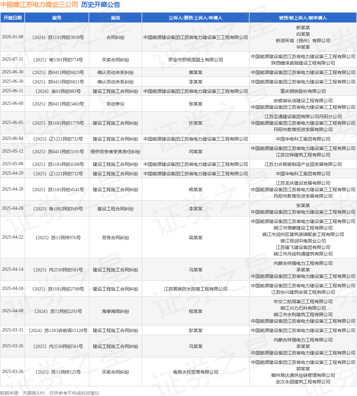357x396 pixels.
Task: Click the heading 历史开庭公告
Action: (101, 5)
